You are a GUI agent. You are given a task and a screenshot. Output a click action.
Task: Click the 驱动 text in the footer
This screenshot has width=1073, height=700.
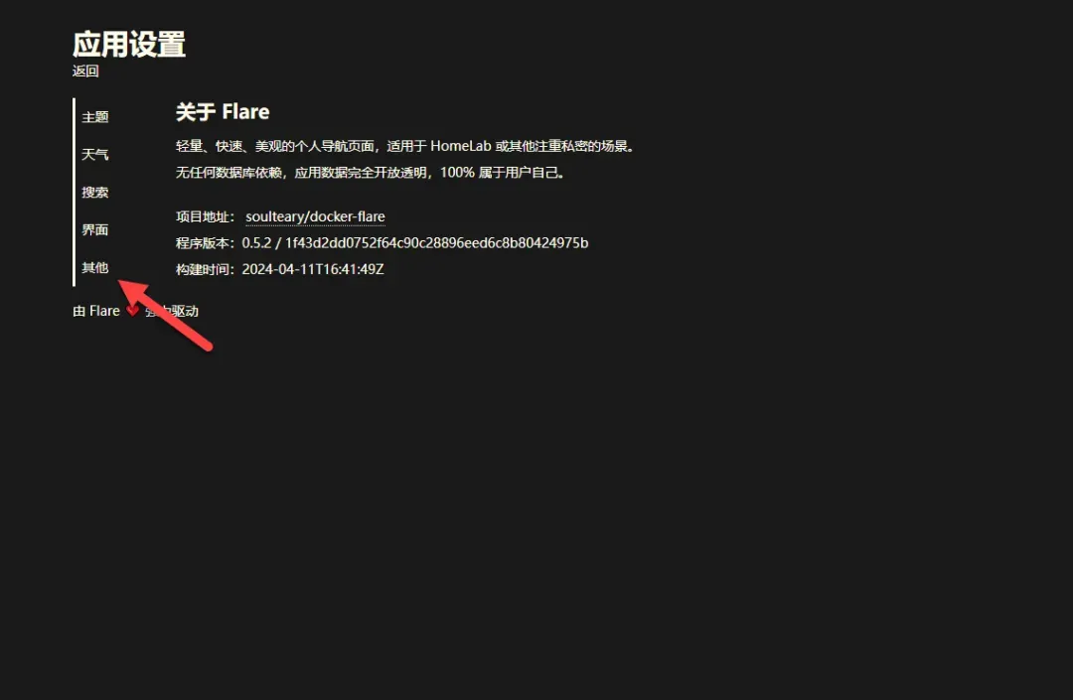point(185,311)
